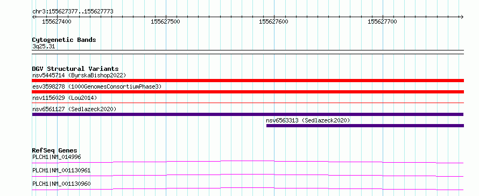
Task: Click the nsv5445714 structural variant bar
Action: pyautogui.click(x=248, y=81)
